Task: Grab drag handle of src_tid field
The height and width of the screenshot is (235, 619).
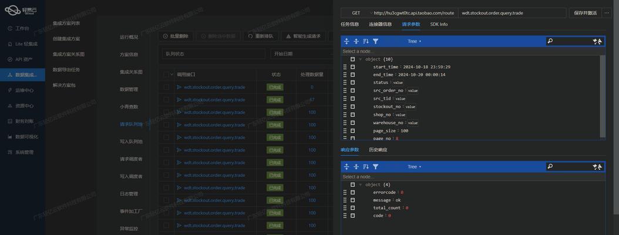Action: click(345, 98)
